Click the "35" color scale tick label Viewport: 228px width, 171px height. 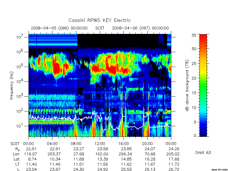194,35
